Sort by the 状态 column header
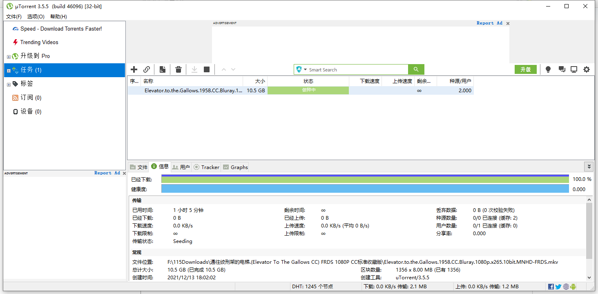This screenshot has width=598, height=294. [x=308, y=81]
